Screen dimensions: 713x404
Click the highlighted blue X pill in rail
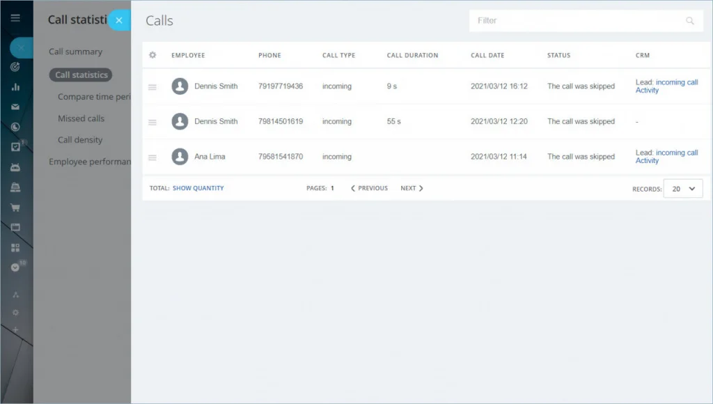(x=22, y=48)
